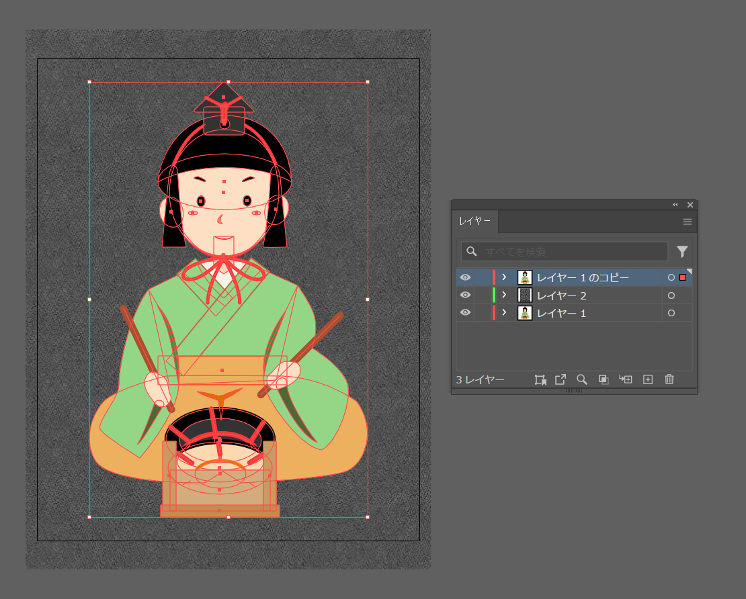Expand the レイヤー 2 layer contents
746x599 pixels.
(504, 295)
